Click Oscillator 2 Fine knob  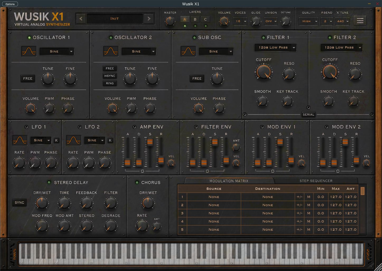pos(152,79)
